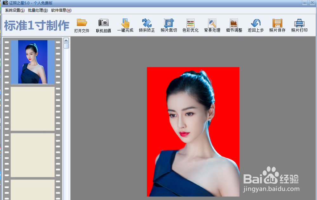Undo with 返回上步 icon
Viewport: 317px width, 200px height.
click(256, 26)
